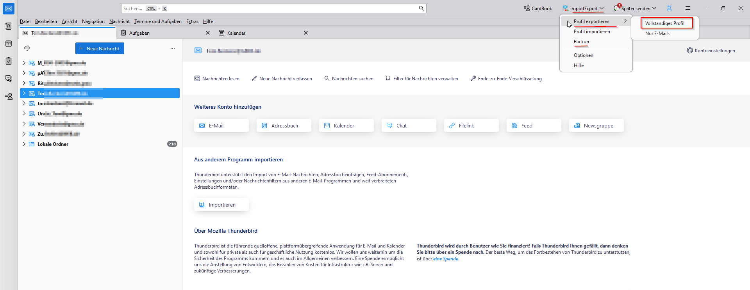
Task: Open the address book sidebar icon
Action: coord(9,26)
